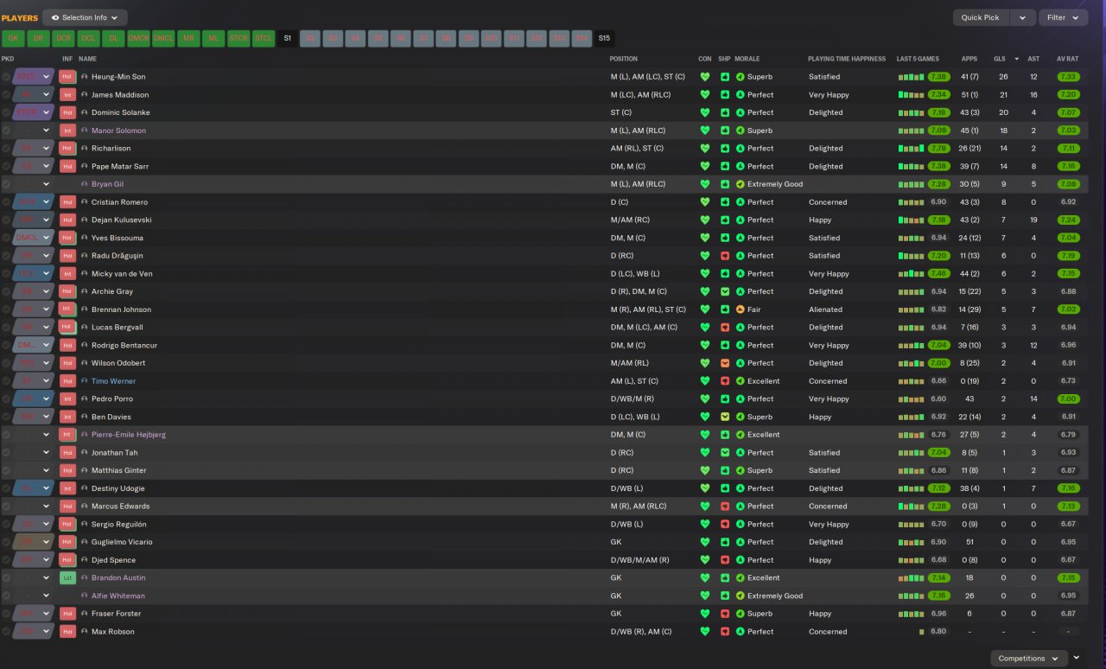Click Brennan Johnson's Alienated happiness status
The image size is (1106, 669).
826,309
